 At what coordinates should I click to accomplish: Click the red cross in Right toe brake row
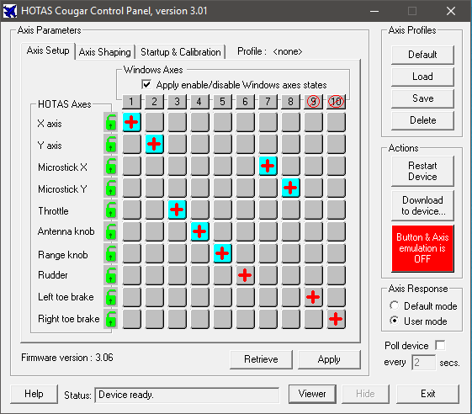tap(336, 319)
